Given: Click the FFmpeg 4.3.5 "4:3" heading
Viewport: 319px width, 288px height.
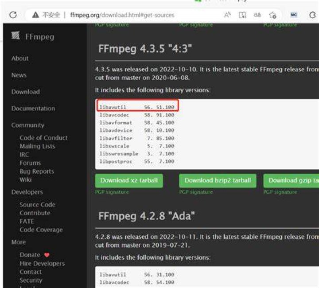Looking at the screenshot, I should pos(145,49).
